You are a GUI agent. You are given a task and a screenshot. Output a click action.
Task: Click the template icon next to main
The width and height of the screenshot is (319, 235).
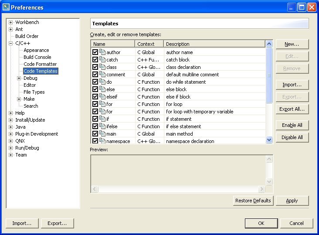click(102, 134)
